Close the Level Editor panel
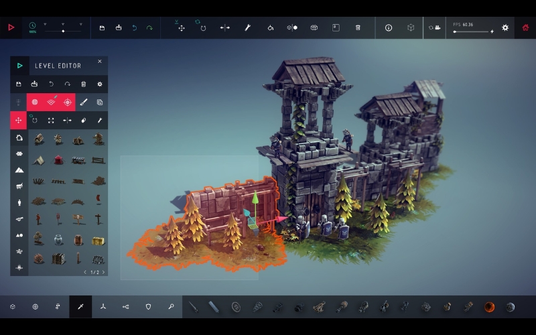 click(100, 62)
